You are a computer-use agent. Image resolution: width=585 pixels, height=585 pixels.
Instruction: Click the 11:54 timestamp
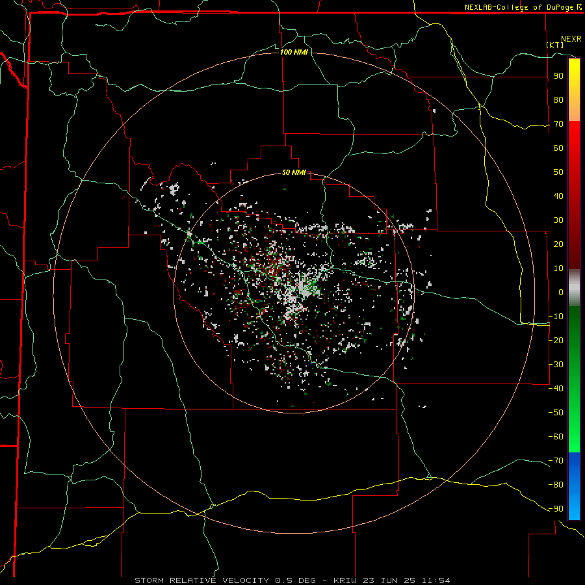click(x=435, y=580)
